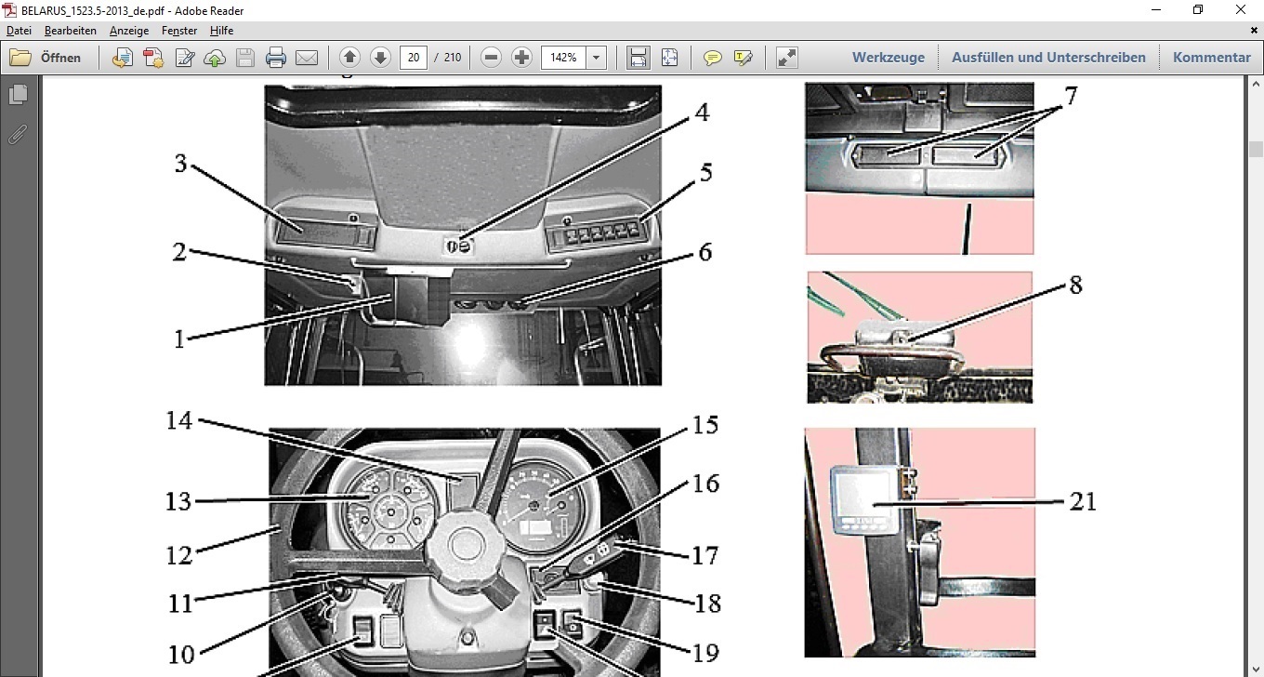
Task: Click the convert-to-online-document icon
Action: [x=123, y=58]
